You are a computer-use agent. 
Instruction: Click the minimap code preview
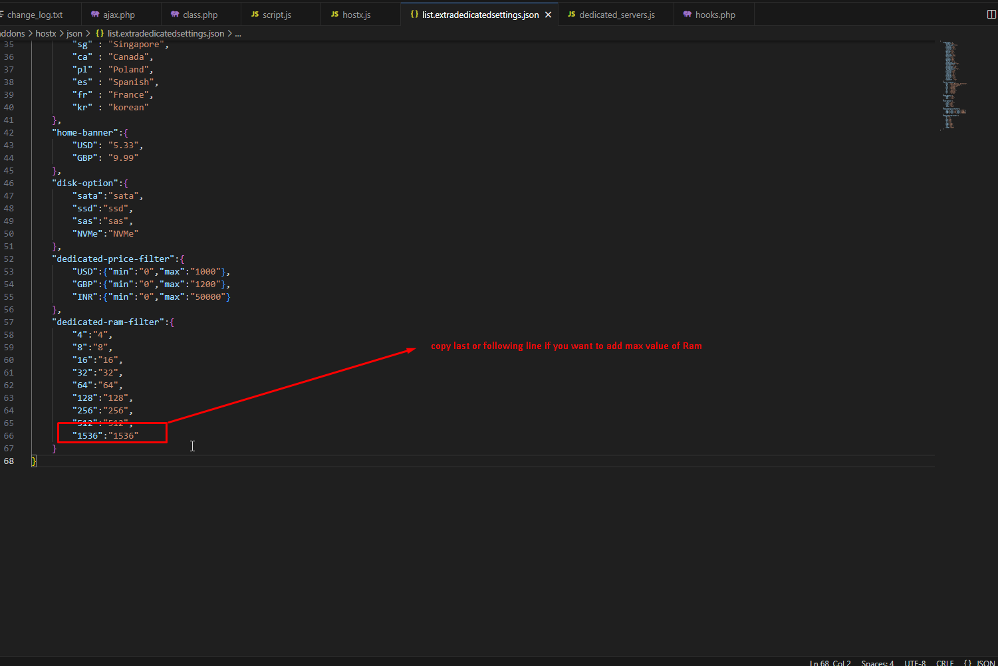click(x=952, y=86)
